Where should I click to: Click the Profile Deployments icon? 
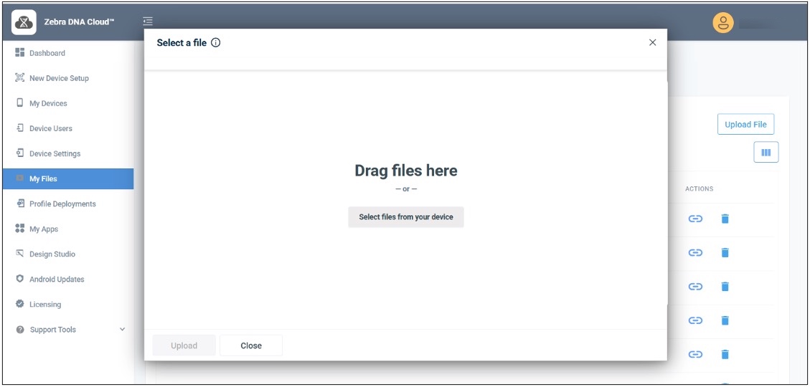point(20,204)
